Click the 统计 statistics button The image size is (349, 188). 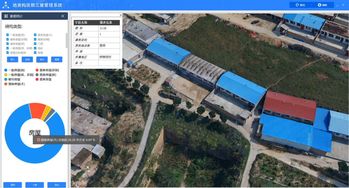[x=42, y=59]
